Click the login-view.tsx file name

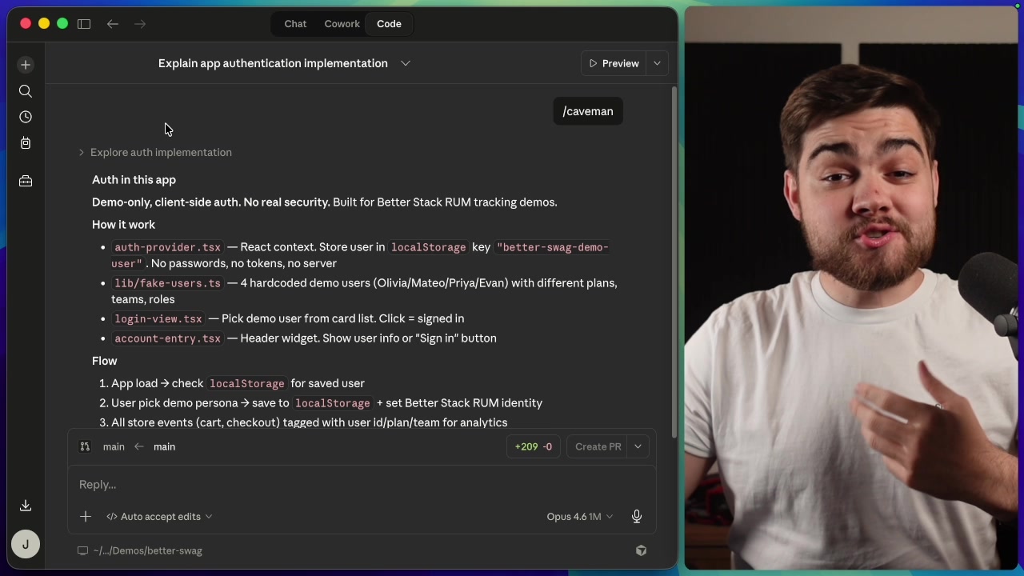coord(158,318)
